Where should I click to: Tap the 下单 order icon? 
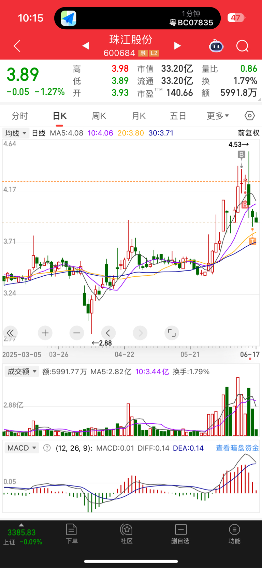click(x=72, y=534)
